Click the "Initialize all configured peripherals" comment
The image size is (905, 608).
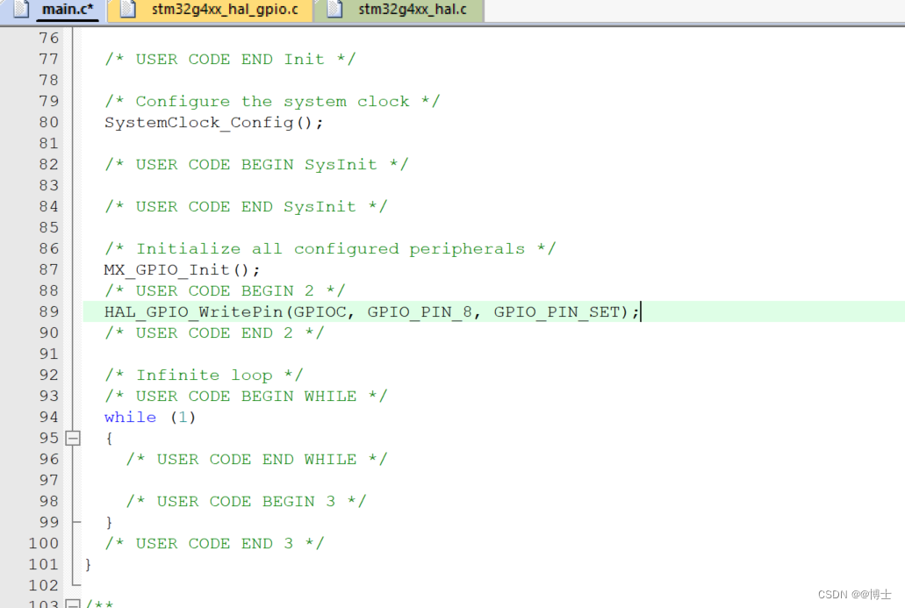[x=330, y=248]
